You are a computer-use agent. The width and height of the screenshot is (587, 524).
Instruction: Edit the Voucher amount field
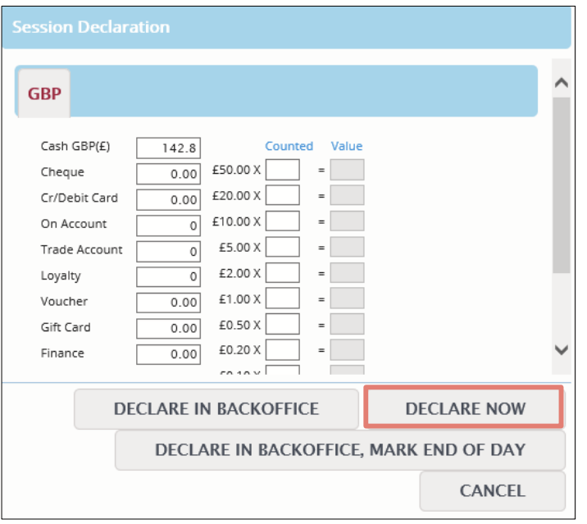pos(168,303)
